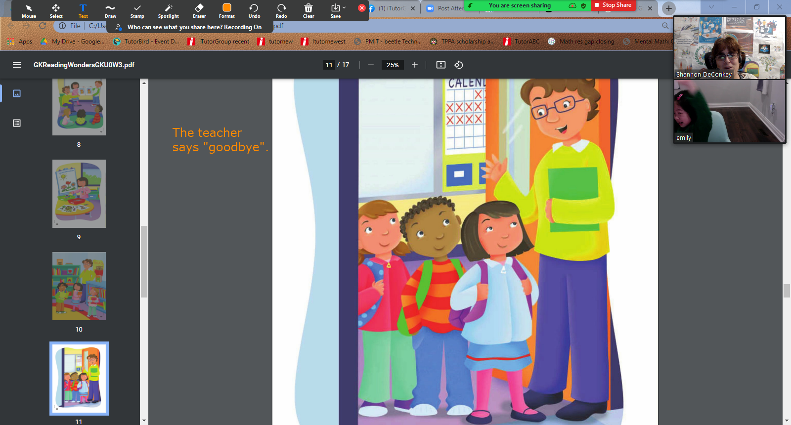Select the Mouse annotation tool

click(x=29, y=11)
